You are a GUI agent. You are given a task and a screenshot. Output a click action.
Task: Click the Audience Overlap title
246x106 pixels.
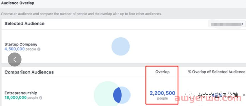[18, 3]
